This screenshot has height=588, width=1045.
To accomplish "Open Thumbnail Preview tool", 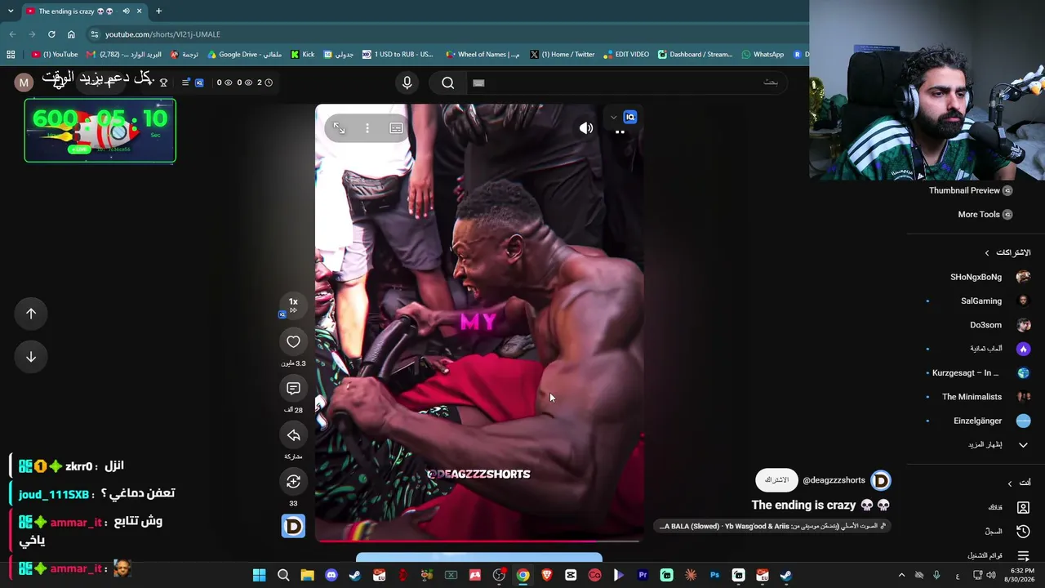I will point(970,190).
